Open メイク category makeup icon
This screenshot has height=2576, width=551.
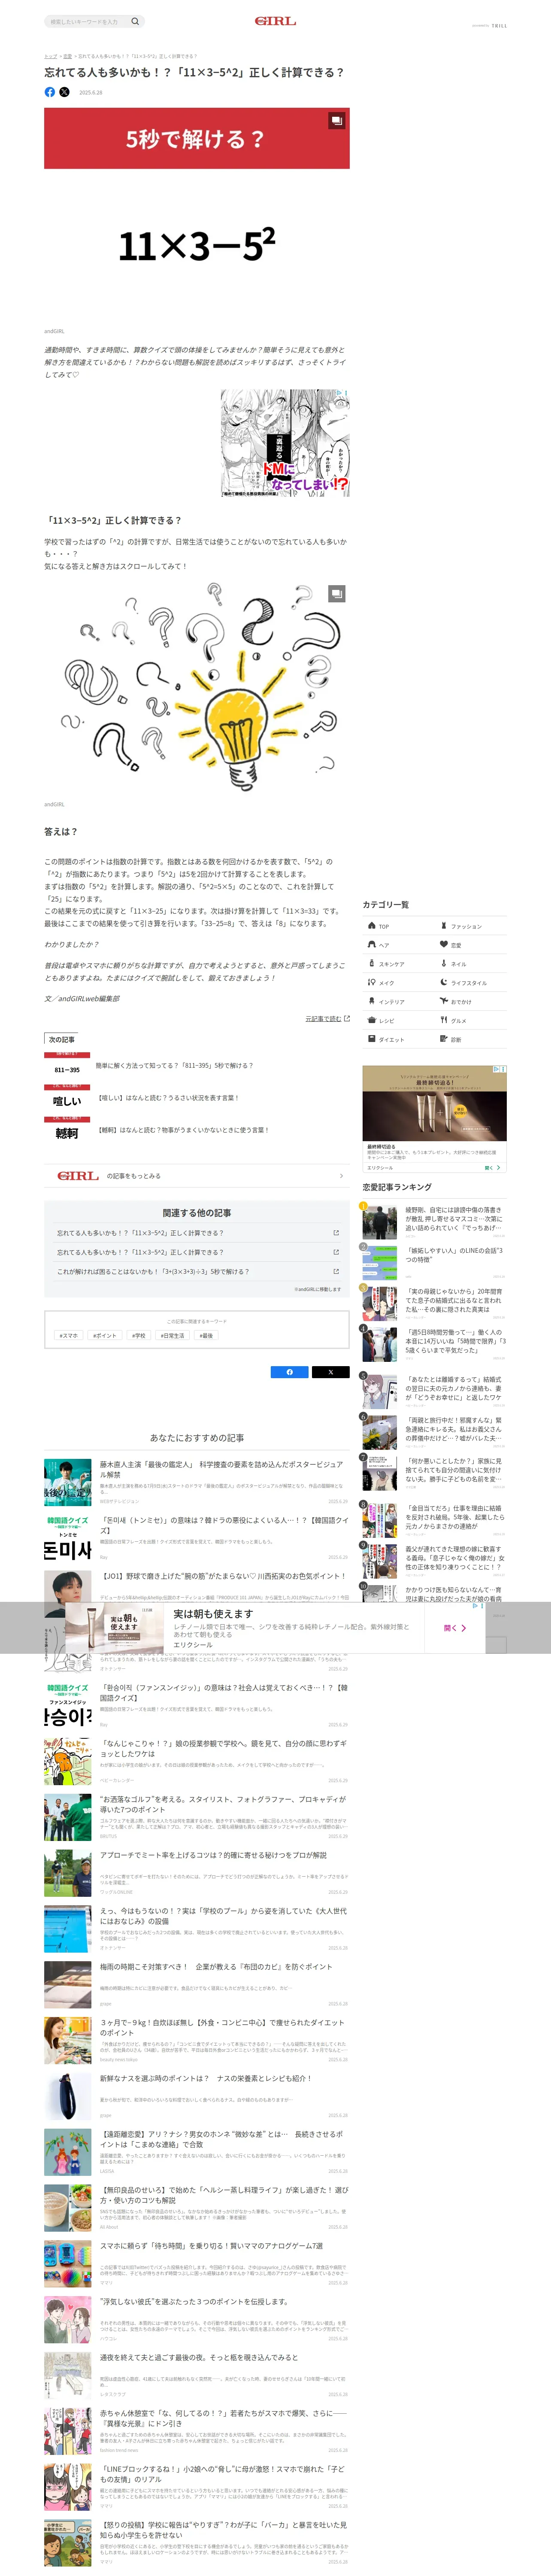coord(371,982)
